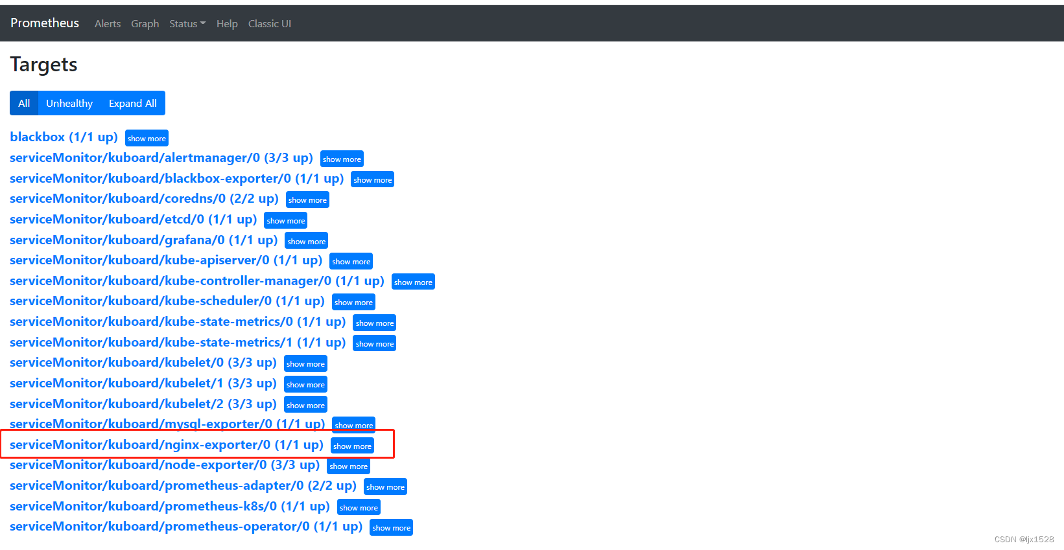Open kubelet/2 (3/3 up) link
Image resolution: width=1064 pixels, height=550 pixels.
[x=143, y=404]
